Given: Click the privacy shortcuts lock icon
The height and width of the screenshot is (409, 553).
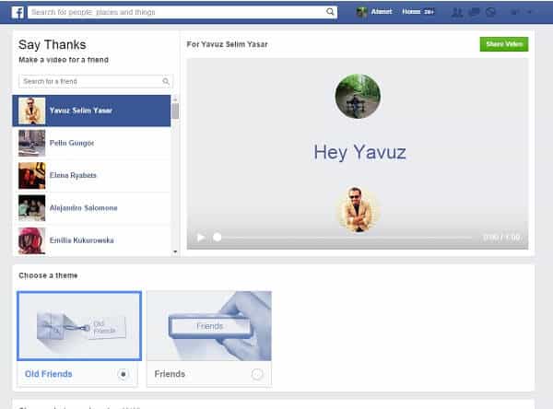Looking at the screenshot, I should click(513, 13).
